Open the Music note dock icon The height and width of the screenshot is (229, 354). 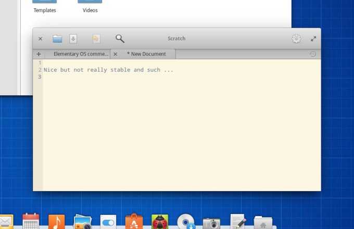pos(56,222)
